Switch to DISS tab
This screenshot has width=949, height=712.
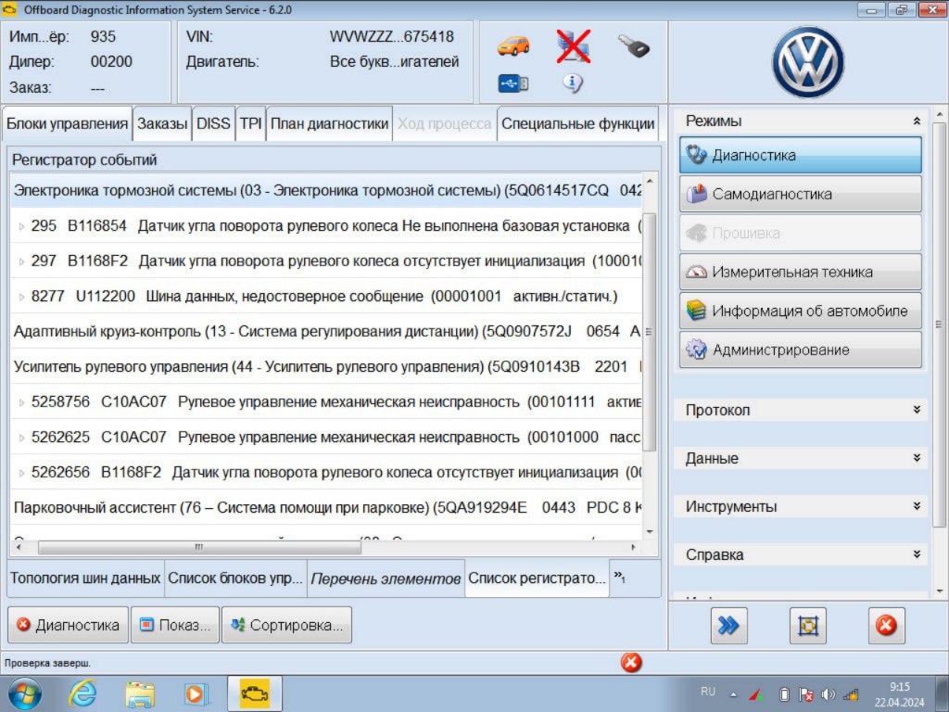(x=213, y=123)
